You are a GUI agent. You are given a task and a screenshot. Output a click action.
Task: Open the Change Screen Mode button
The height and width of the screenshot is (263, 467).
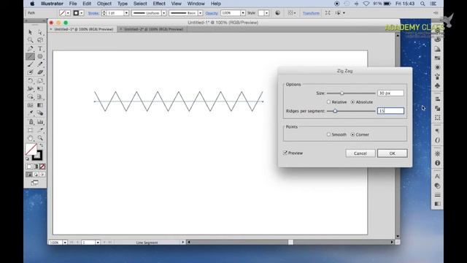[x=35, y=183]
